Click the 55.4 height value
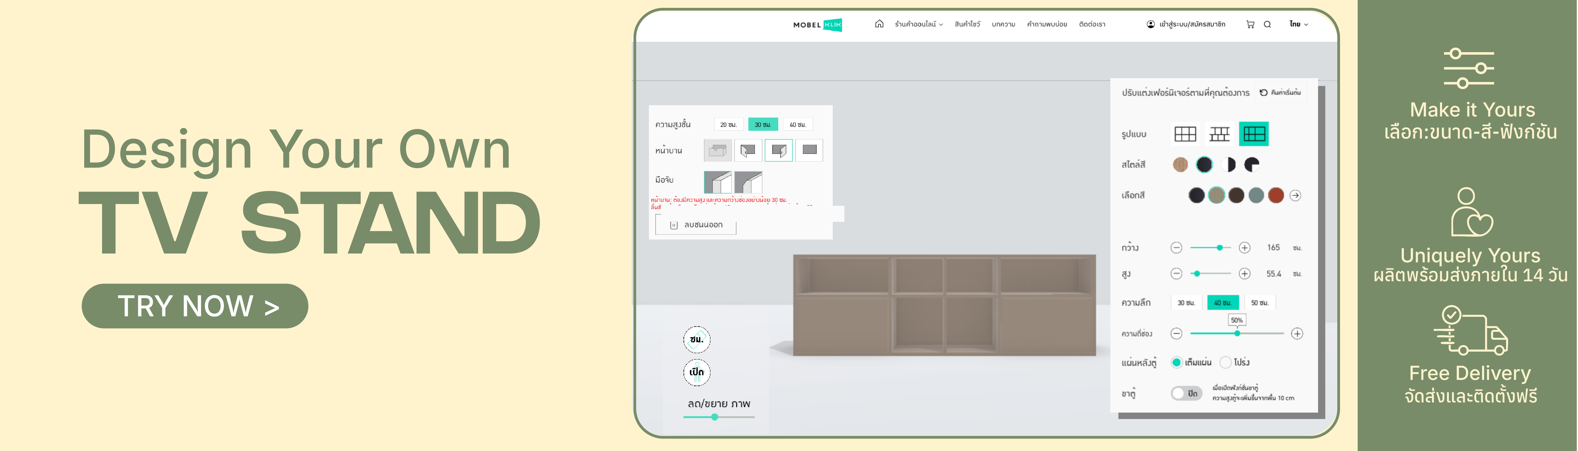This screenshot has width=1578, height=451. 1274,274
